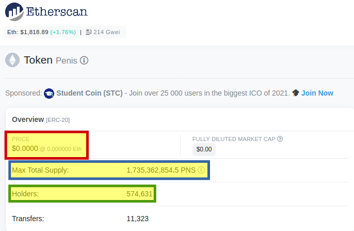The width and height of the screenshot is (354, 231).
Task: Click the Overview ERC-20 heading
Action: tap(41, 119)
